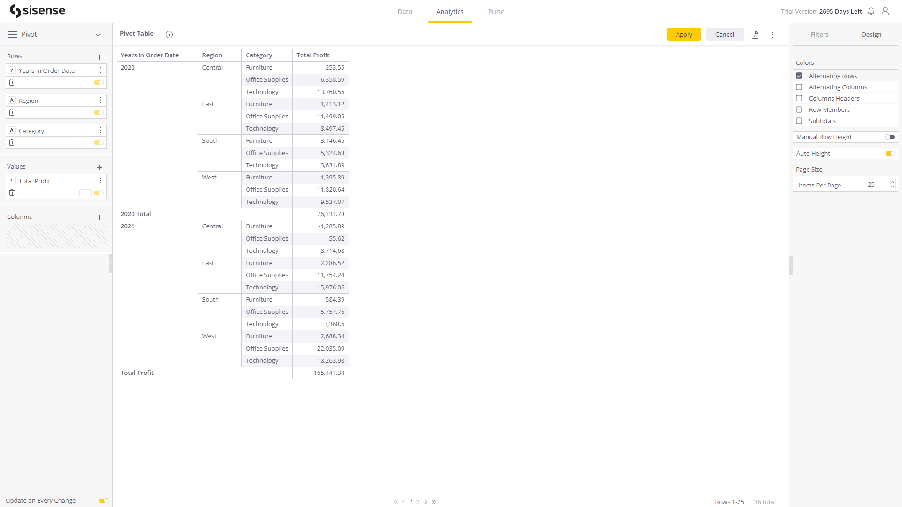This screenshot has height=507, width=902.
Task: Open menu for Category field
Action: point(101,130)
